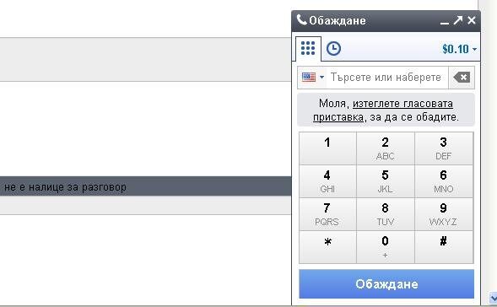Tap the asterisk key
This screenshot has width=497, height=307.
click(327, 247)
